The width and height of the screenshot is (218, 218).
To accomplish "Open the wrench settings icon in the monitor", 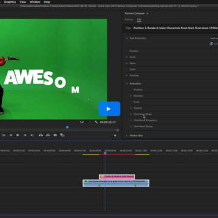I will click(96, 122).
